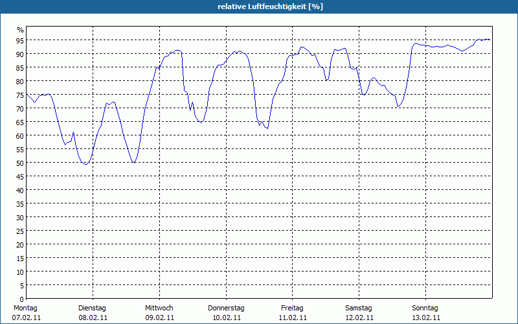This screenshot has height=324, width=518.
Task: Select the y-axis value 60
Action: point(20,135)
